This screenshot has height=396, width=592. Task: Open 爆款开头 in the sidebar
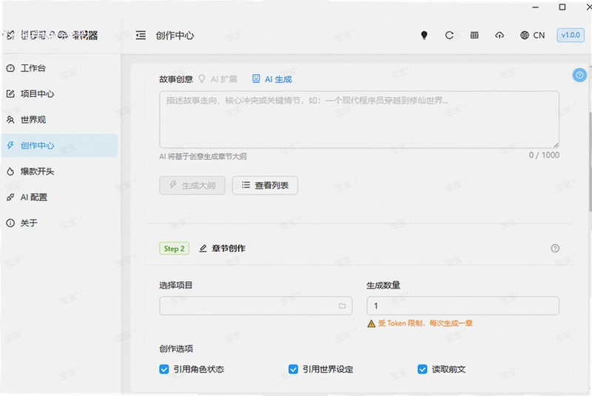click(60, 172)
